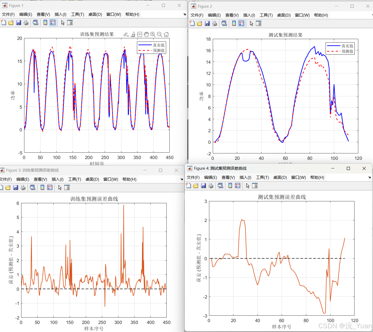Image resolution: width=373 pixels, height=332 pixels.
Task: Open export options in Figure 1 axes toolbar
Action: click(126, 34)
